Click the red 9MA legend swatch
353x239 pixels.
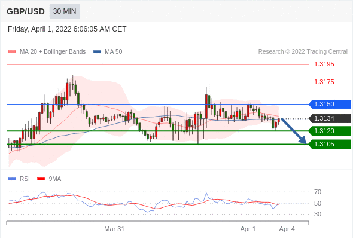pos(41,179)
